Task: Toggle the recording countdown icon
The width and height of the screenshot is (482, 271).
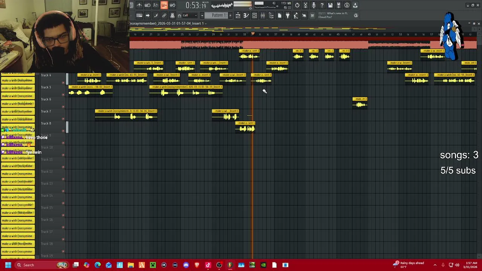Action: pos(156,5)
